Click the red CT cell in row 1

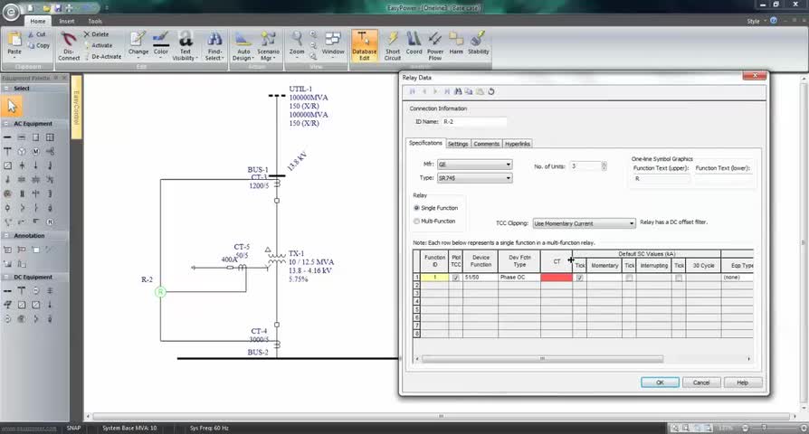click(557, 278)
